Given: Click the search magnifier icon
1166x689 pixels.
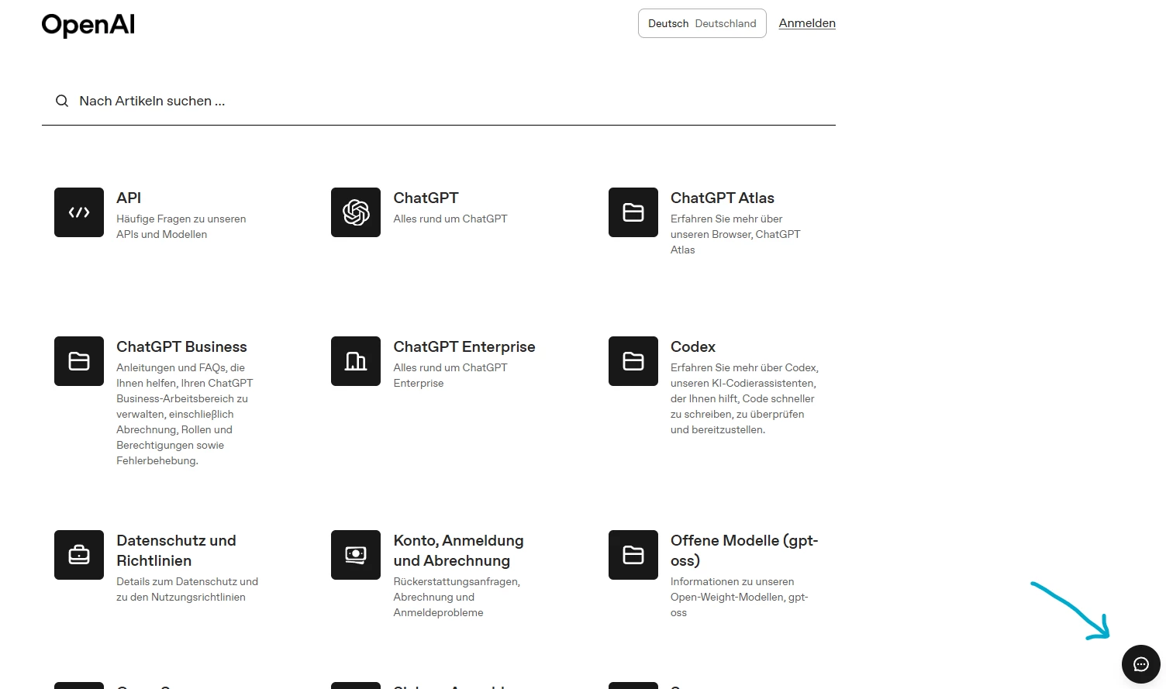Looking at the screenshot, I should [x=62, y=101].
